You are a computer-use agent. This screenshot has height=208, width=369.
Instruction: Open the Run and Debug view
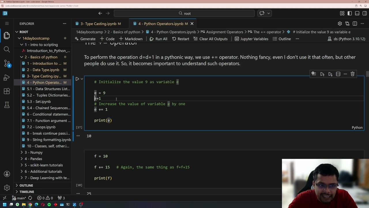coord(7,77)
